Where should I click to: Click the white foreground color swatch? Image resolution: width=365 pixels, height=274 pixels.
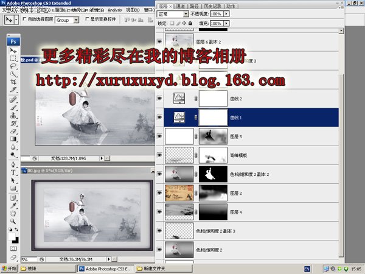point(12,236)
